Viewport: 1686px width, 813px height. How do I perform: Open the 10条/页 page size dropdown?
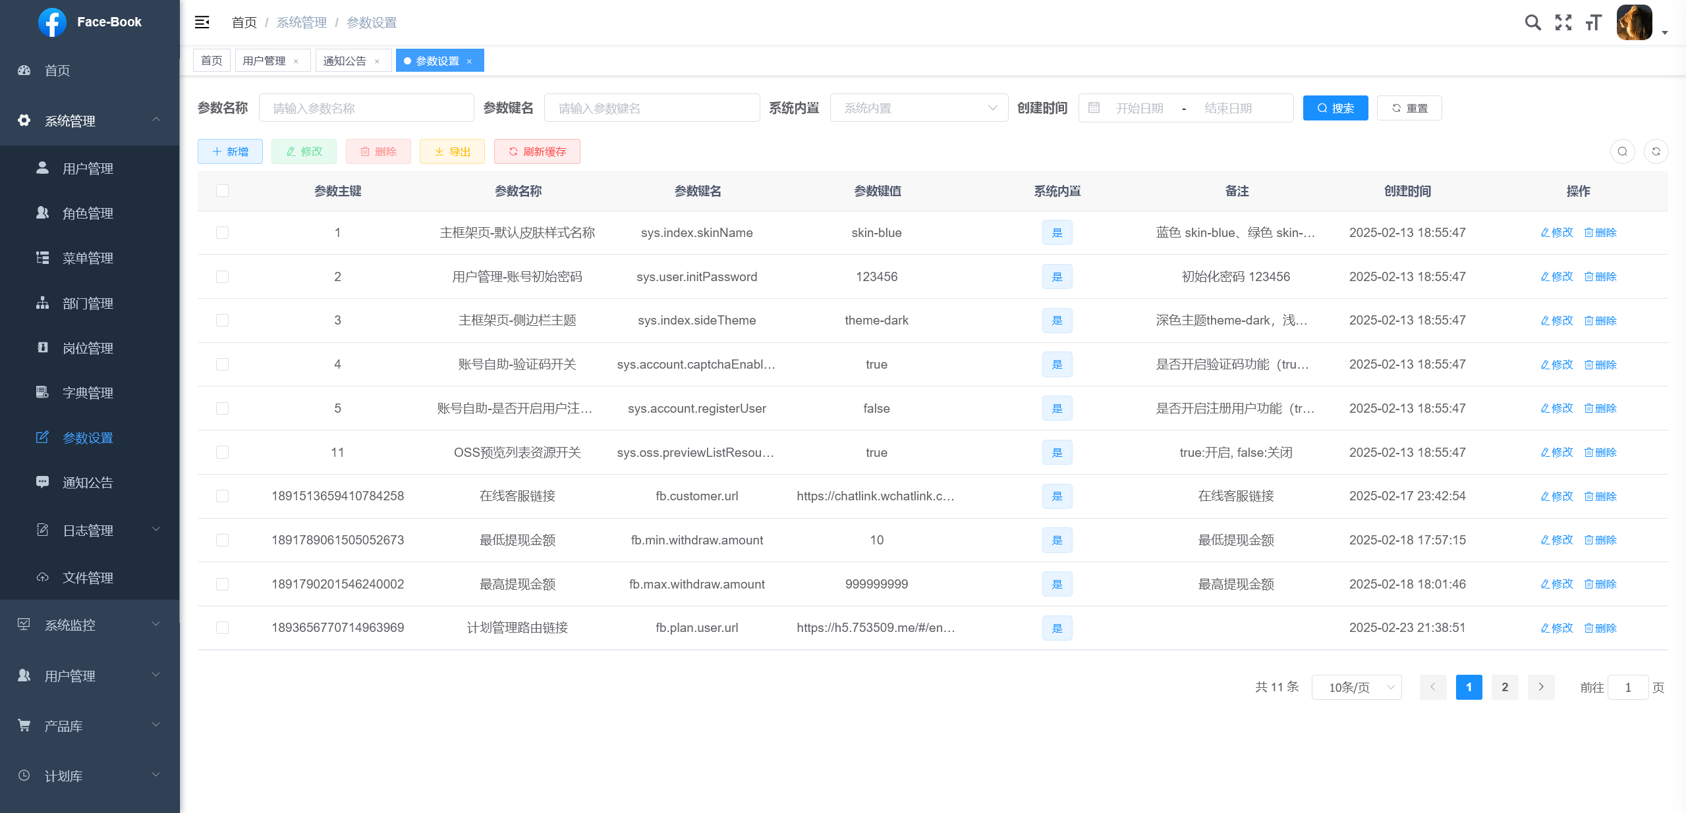coord(1357,687)
